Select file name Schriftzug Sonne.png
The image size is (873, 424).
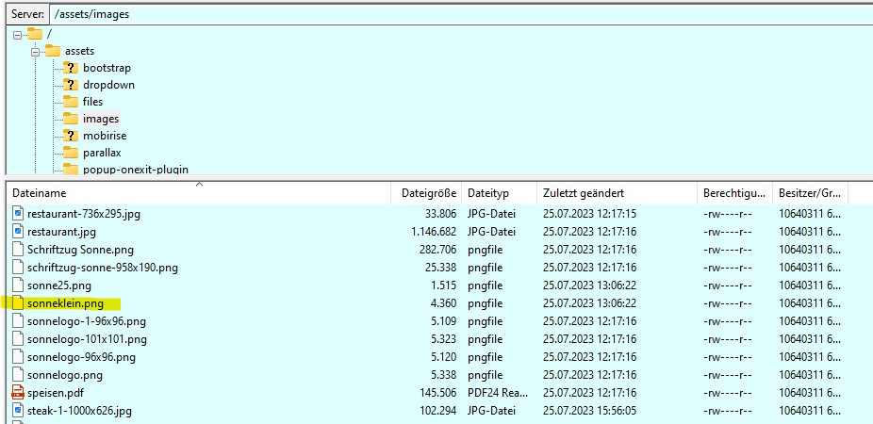80,250
